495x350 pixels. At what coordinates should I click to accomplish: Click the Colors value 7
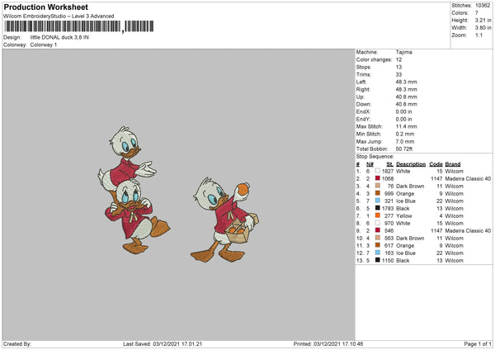(477, 13)
